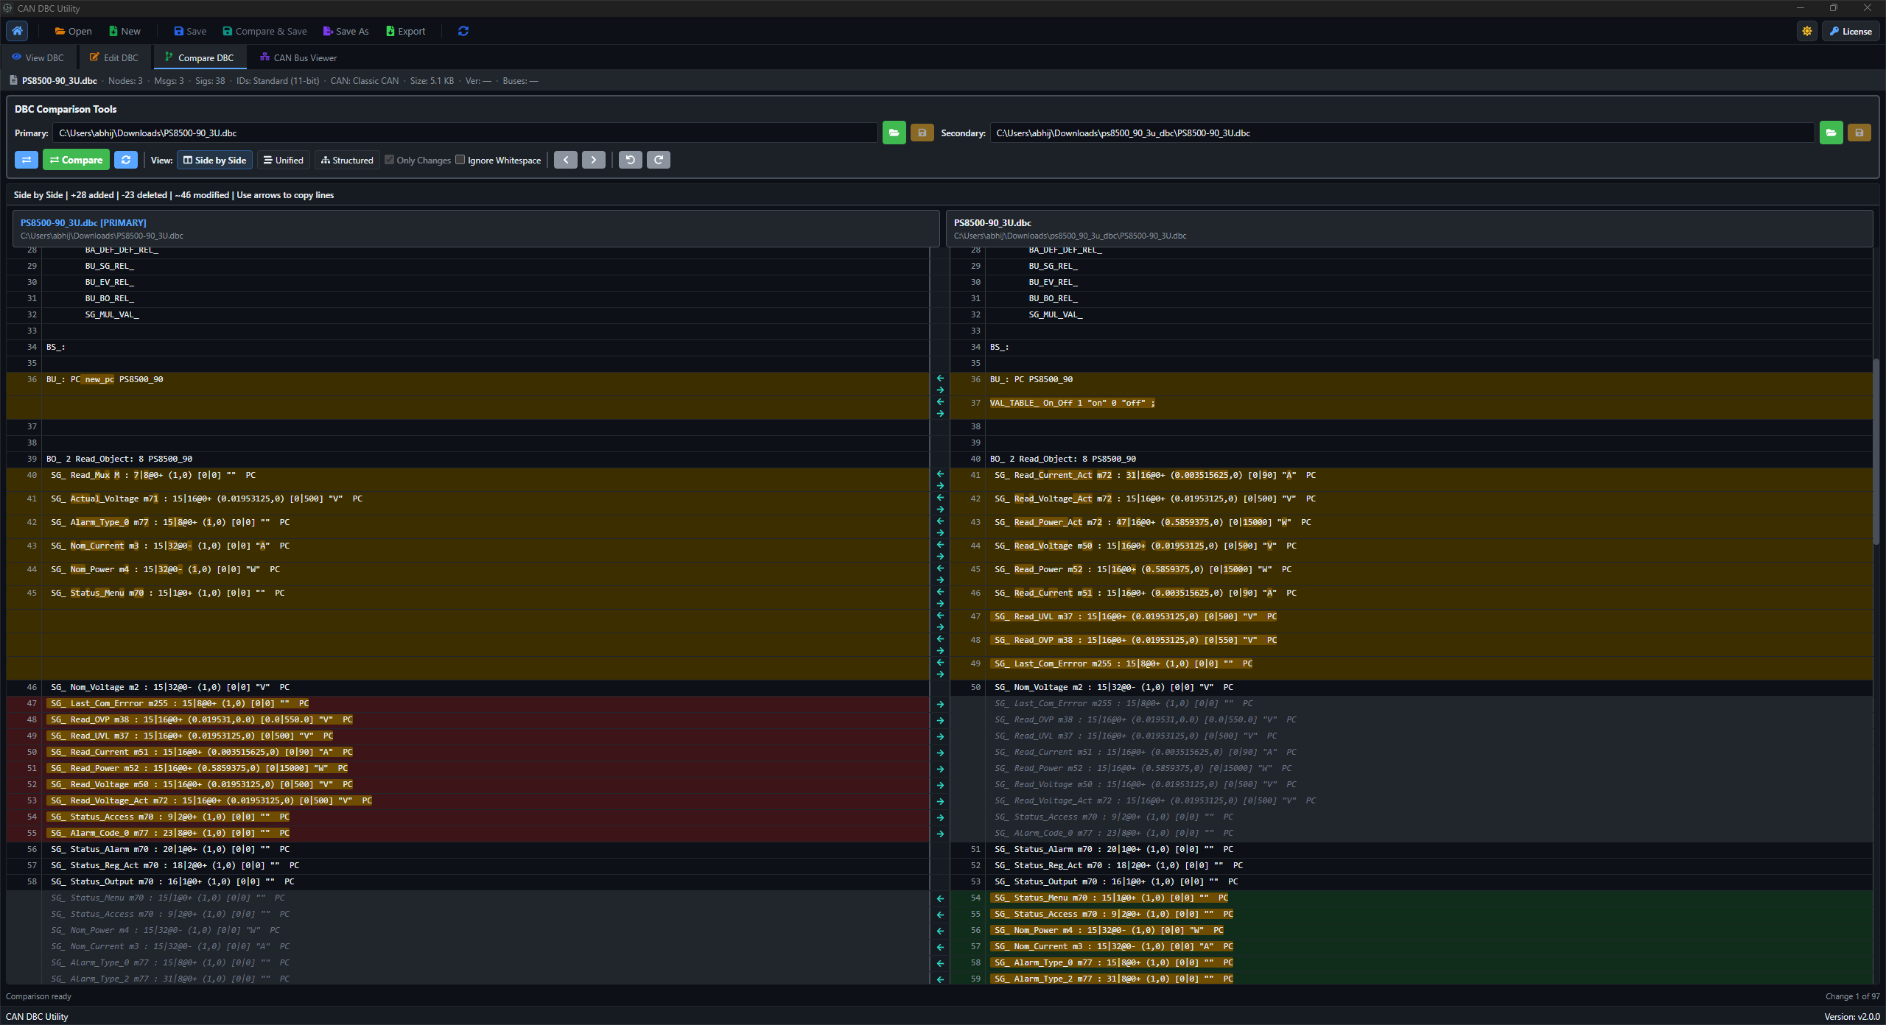Click the Home icon button
1886x1025 pixels.
(17, 31)
